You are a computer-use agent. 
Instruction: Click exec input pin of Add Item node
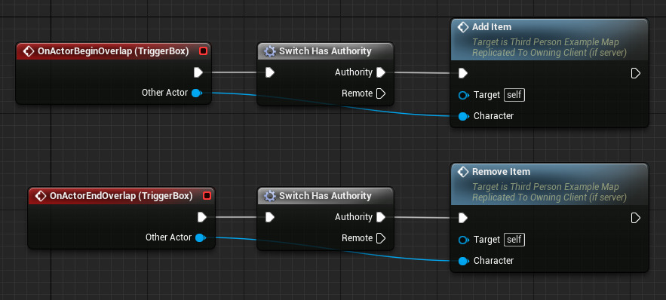463,73
